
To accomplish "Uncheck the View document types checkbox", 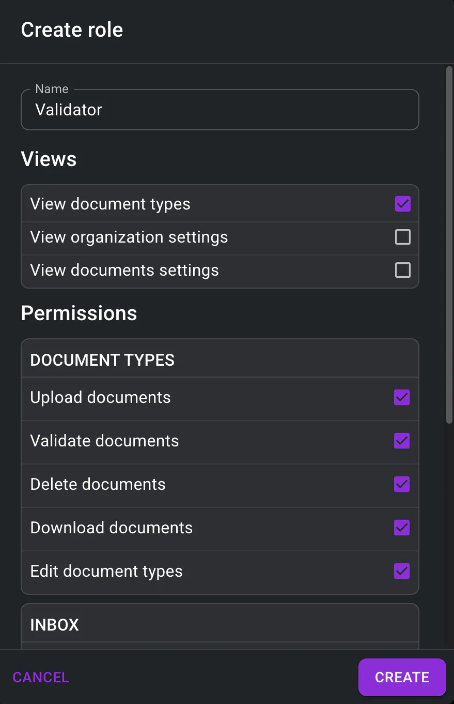I will tap(402, 204).
